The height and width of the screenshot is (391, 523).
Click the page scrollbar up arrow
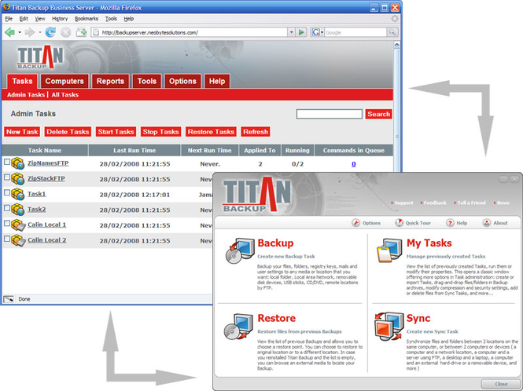396,45
